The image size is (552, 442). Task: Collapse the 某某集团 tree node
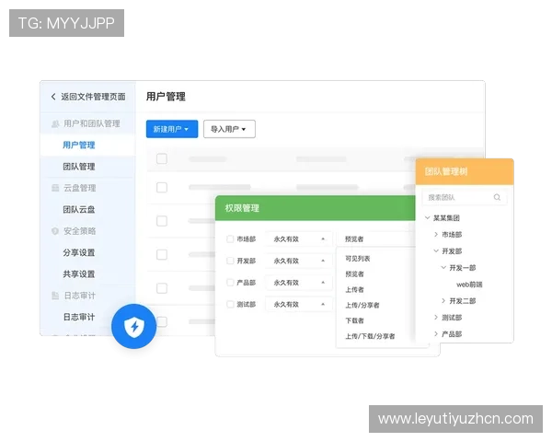point(428,218)
